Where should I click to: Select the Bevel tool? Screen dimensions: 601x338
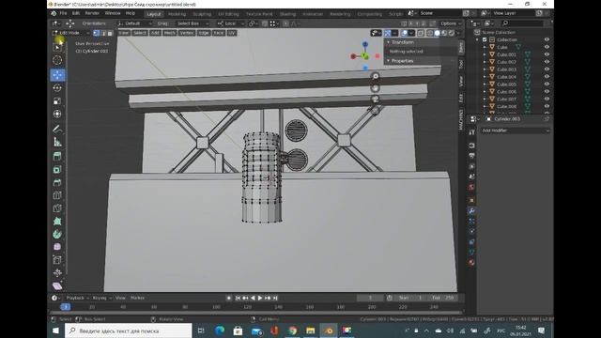57,182
